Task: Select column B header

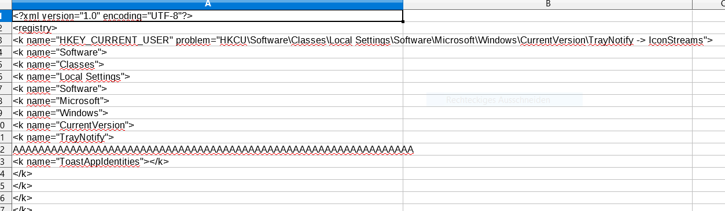Action: point(547,4)
